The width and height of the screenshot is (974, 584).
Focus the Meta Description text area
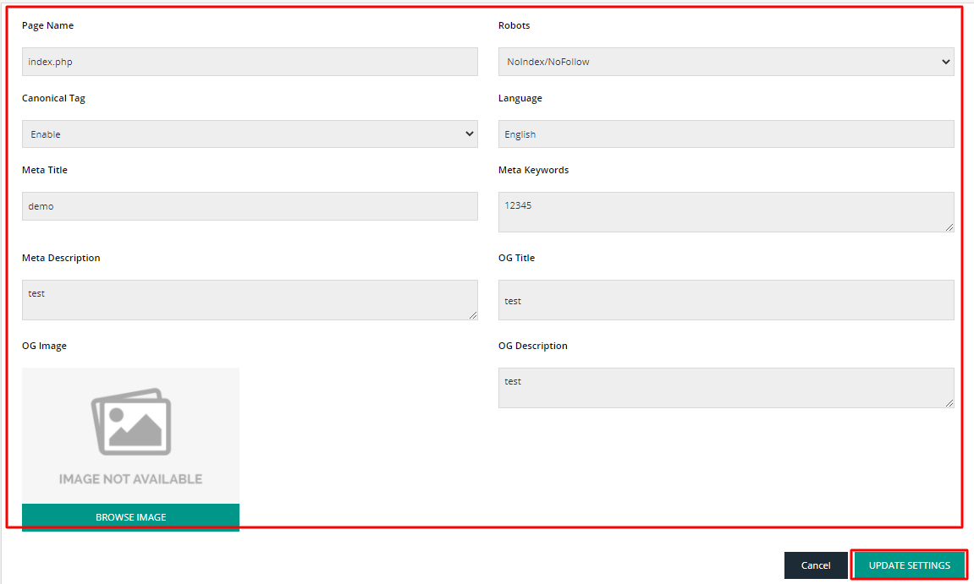click(x=250, y=299)
